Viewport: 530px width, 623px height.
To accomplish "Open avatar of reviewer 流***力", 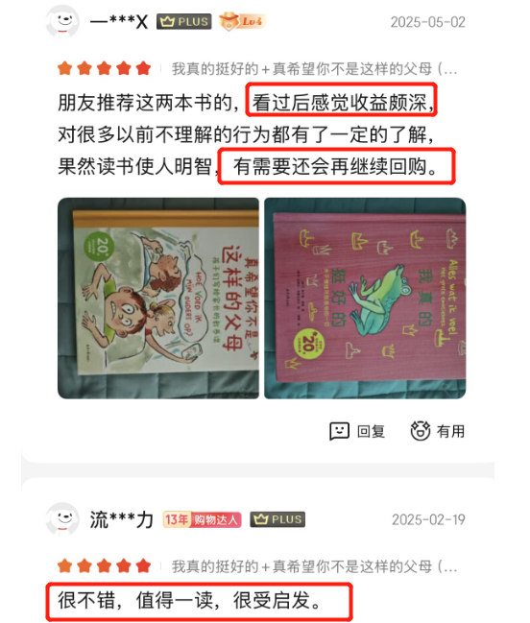I will 62,519.
